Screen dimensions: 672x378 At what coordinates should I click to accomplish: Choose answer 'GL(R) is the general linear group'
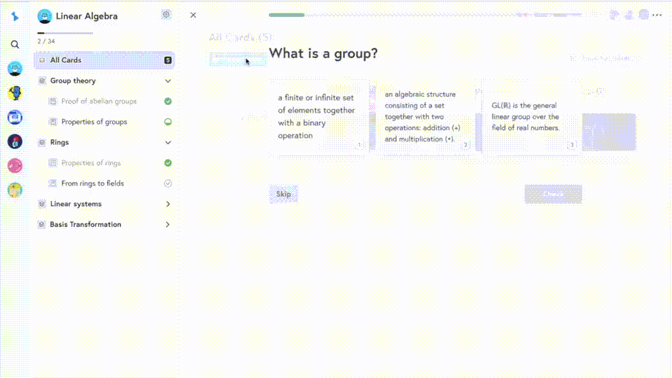(531, 117)
